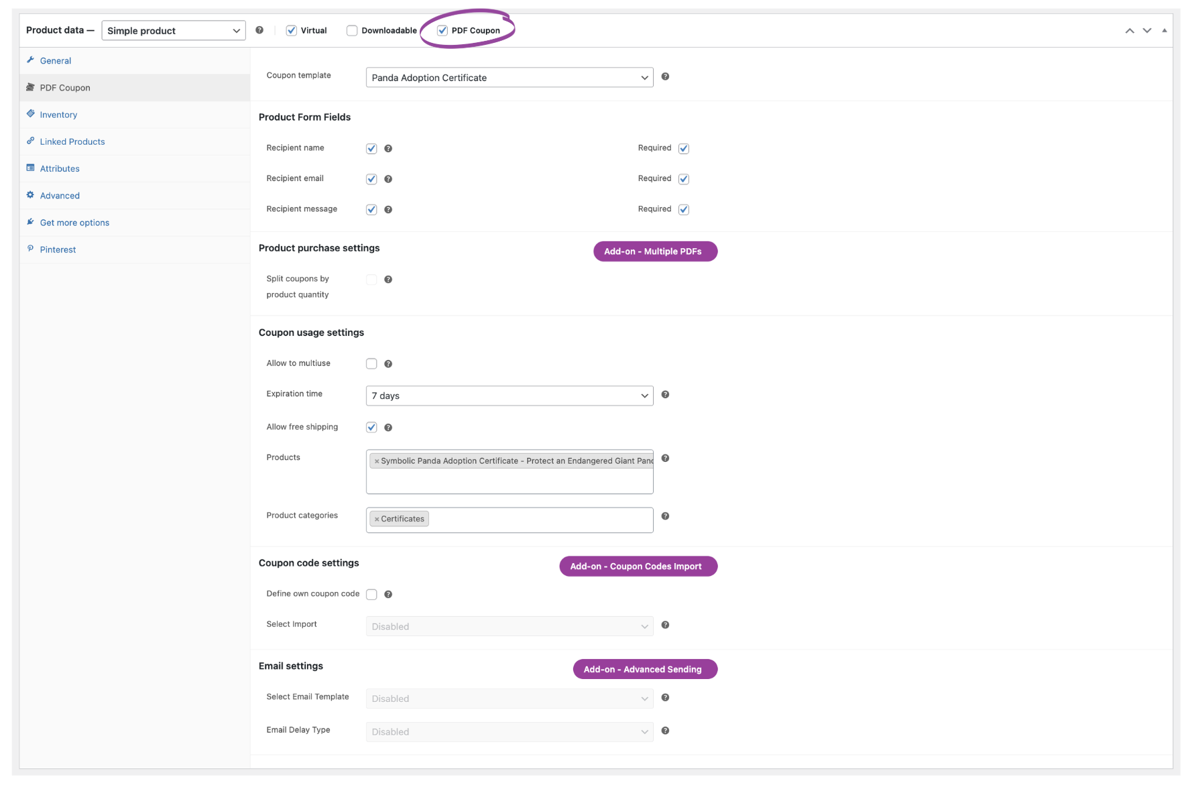Click the Inventory tag icon
Screen dimensions: 1192x787
click(x=31, y=114)
